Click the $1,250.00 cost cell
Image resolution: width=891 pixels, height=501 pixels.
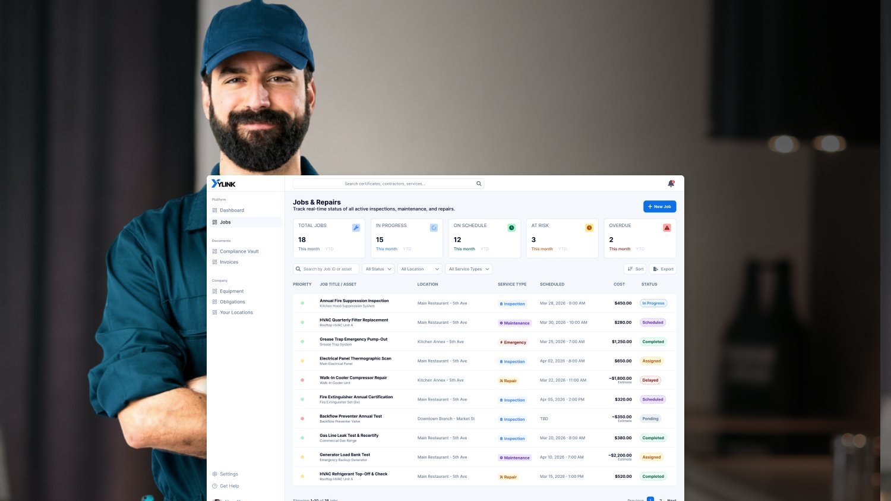pos(622,342)
